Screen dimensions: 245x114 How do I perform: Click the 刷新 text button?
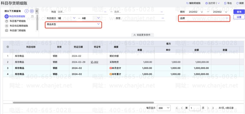(x=241, y=3)
